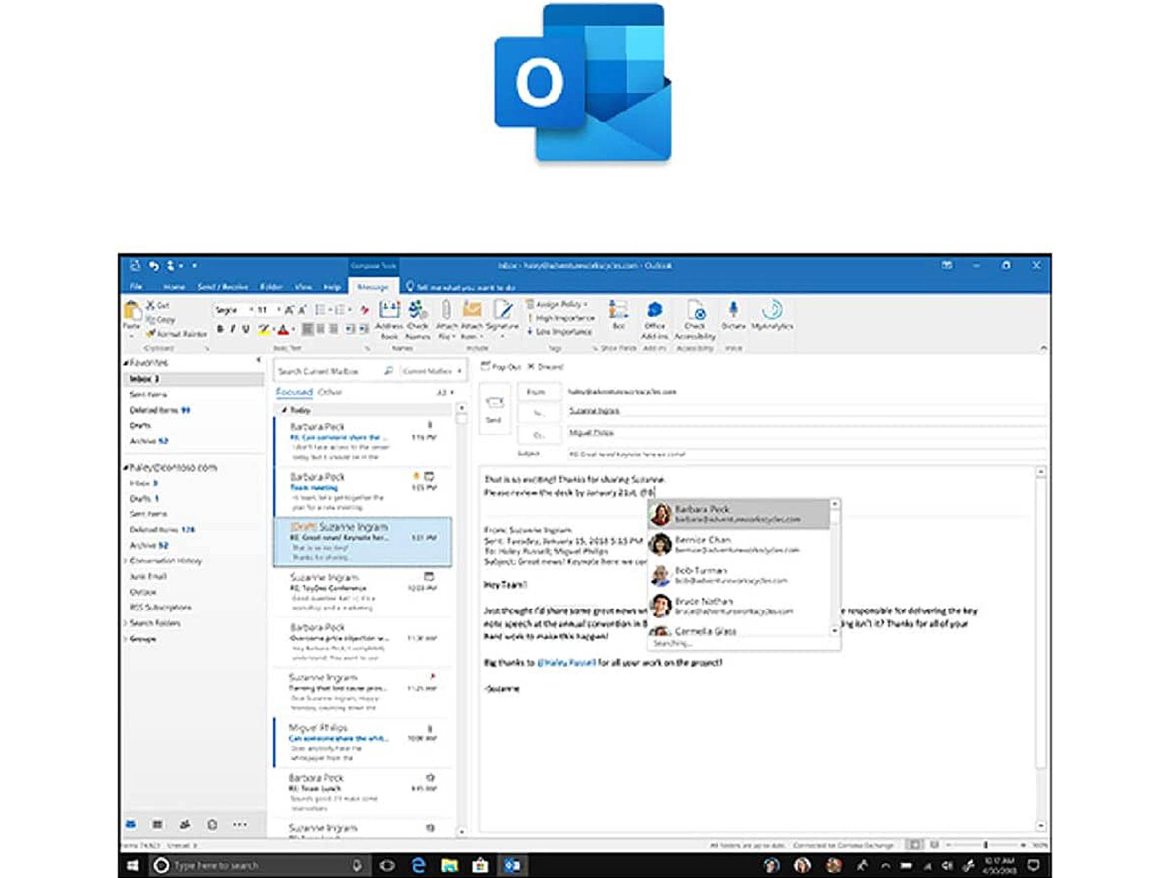
Task: Toggle bold formatting in Basic Text
Action: click(221, 328)
